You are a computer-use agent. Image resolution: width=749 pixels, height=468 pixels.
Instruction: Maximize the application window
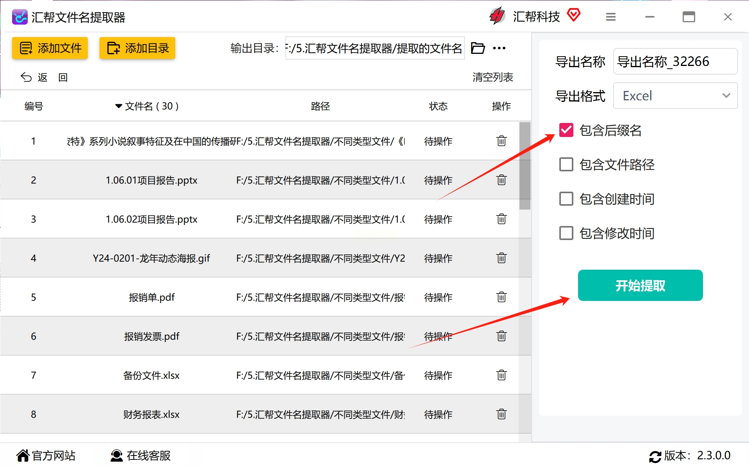pos(689,17)
